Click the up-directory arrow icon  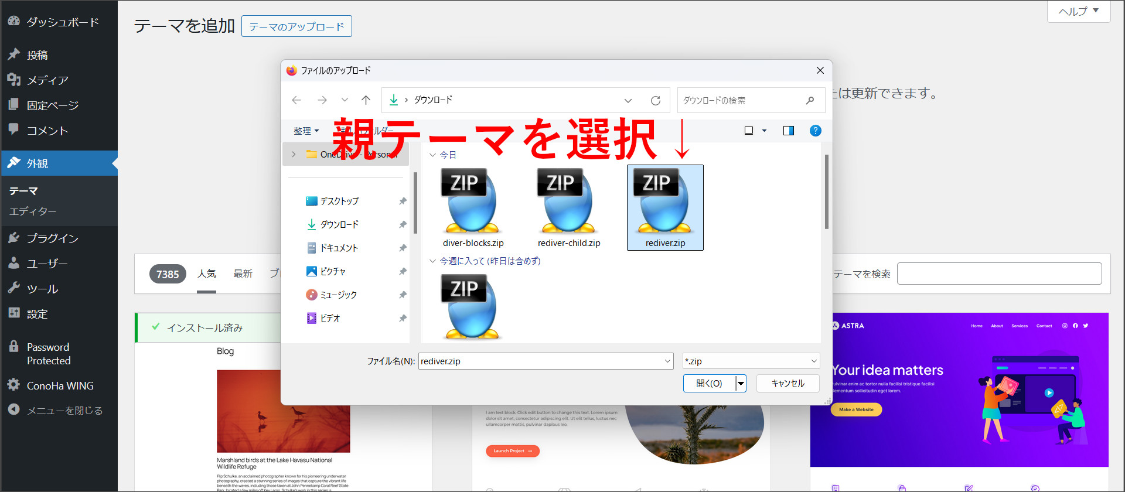(366, 100)
